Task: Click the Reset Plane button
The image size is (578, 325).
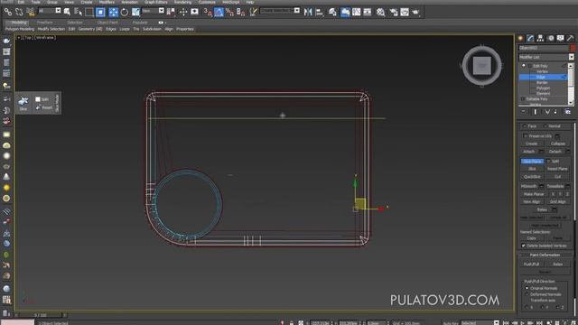Action: click(557, 169)
